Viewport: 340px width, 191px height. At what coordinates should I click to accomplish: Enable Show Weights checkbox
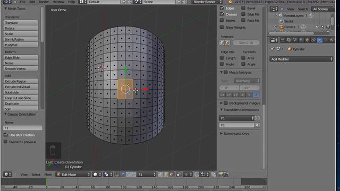coord(222,27)
